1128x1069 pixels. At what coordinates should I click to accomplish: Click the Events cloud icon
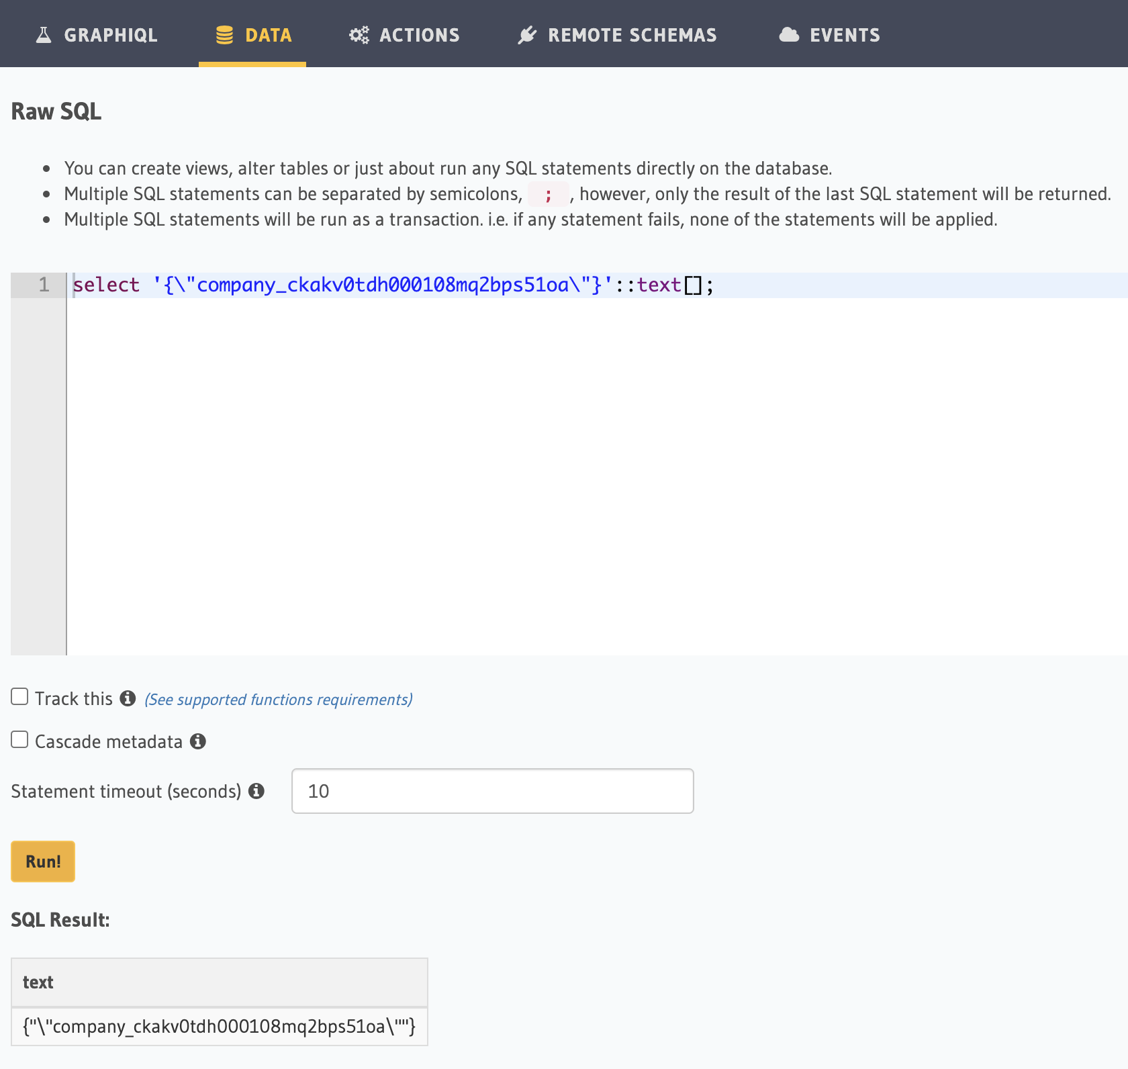coord(790,34)
